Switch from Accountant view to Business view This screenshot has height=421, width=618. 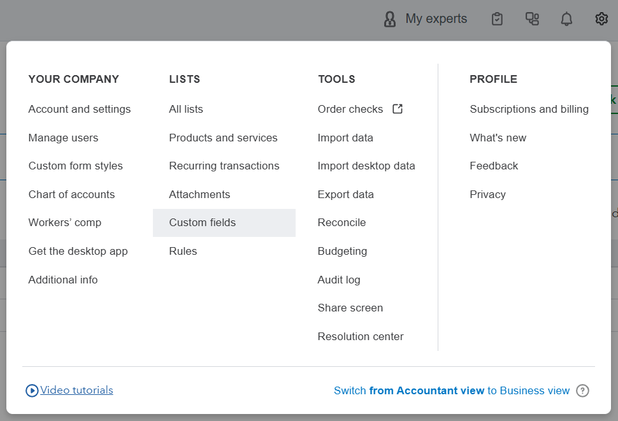coord(451,390)
